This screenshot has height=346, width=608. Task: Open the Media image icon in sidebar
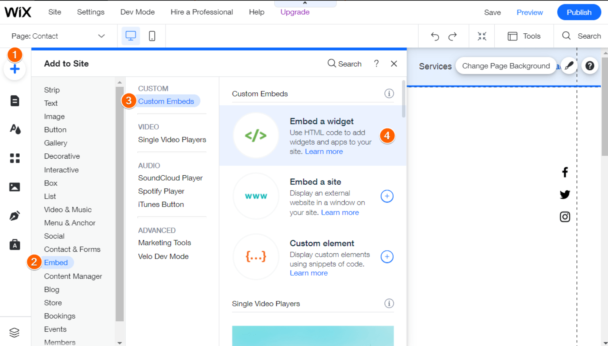15,187
